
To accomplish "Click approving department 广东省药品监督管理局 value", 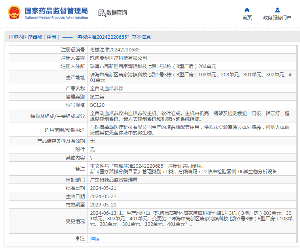I will point(114,180).
